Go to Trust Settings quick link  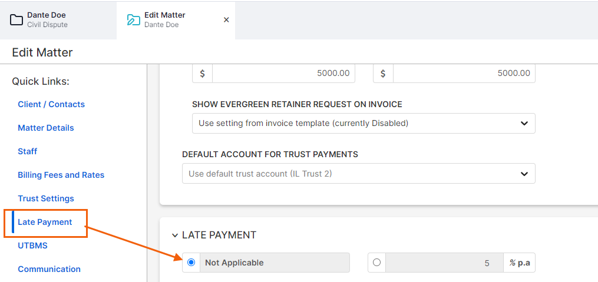pyautogui.click(x=46, y=199)
